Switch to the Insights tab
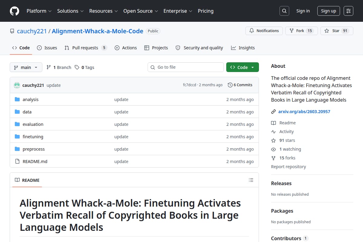The height and width of the screenshot is (242, 363). coord(243,48)
